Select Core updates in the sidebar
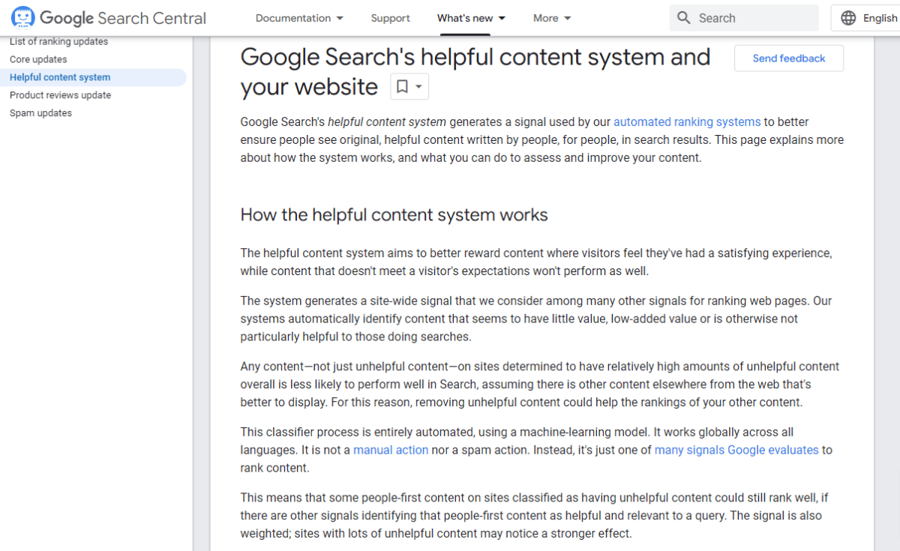The image size is (900, 551). point(37,59)
